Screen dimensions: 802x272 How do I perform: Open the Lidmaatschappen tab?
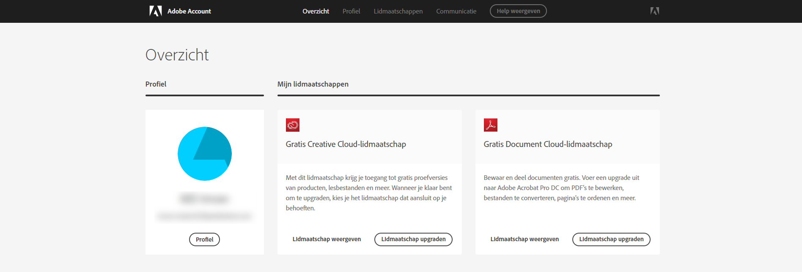(x=398, y=11)
